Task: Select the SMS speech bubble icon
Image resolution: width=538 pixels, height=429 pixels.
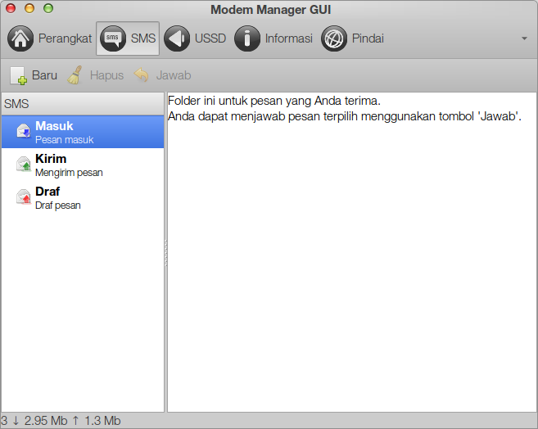Action: click(113, 38)
